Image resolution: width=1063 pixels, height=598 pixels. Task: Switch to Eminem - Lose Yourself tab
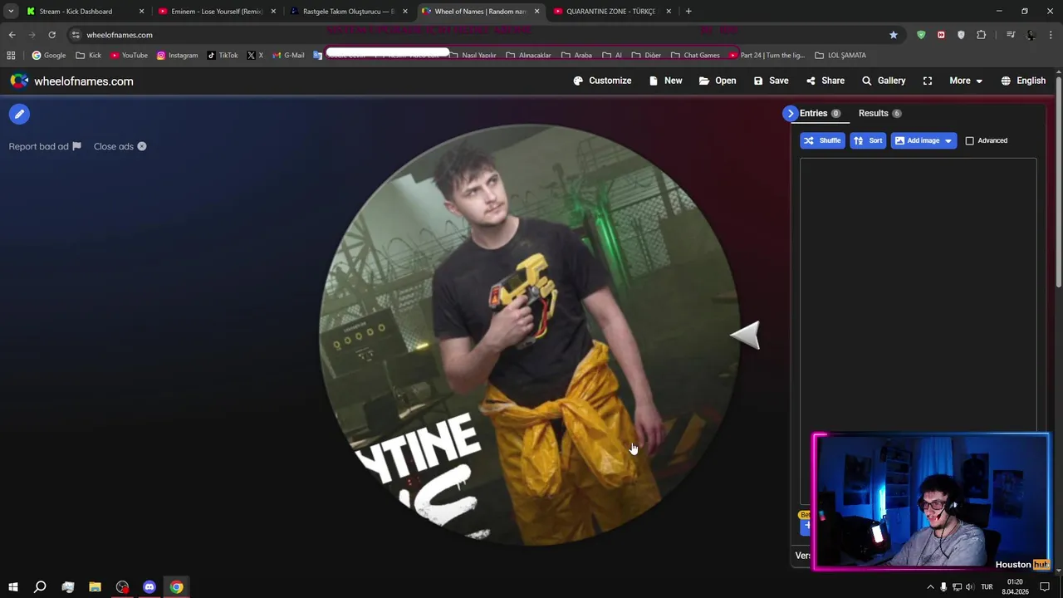pyautogui.click(x=217, y=12)
